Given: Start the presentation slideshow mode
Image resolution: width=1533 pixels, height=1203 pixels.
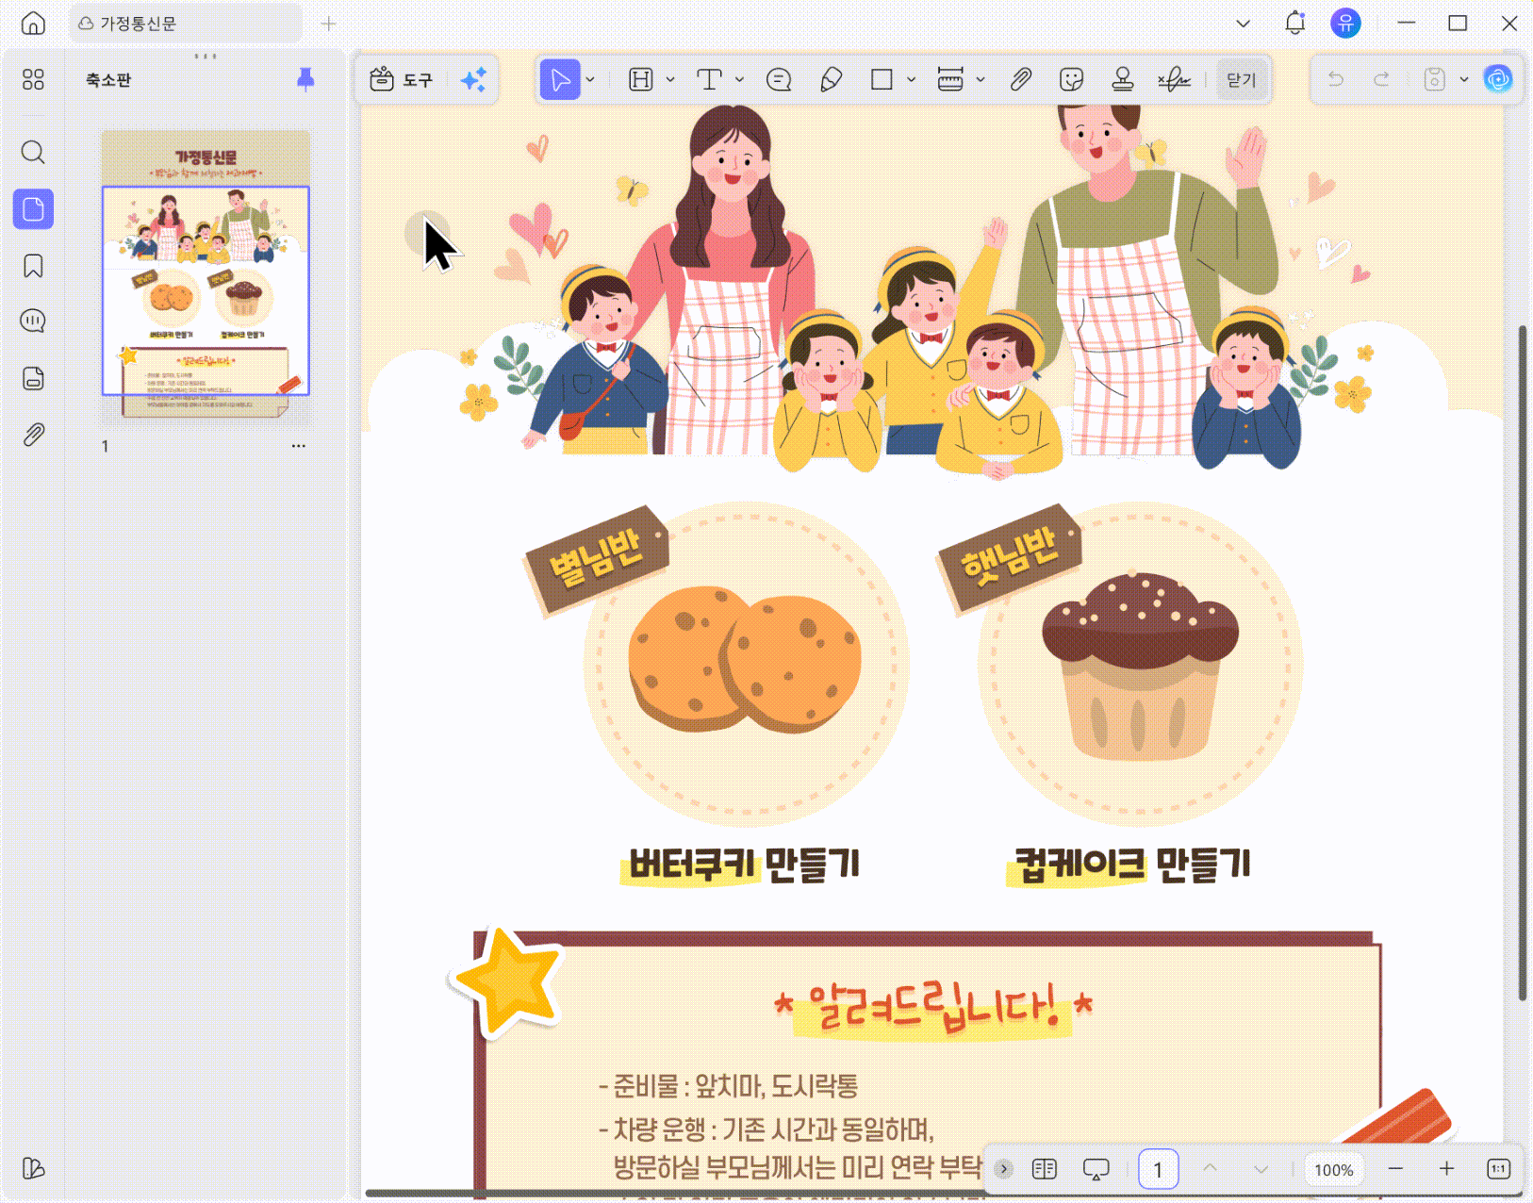Looking at the screenshot, I should [x=1096, y=1169].
